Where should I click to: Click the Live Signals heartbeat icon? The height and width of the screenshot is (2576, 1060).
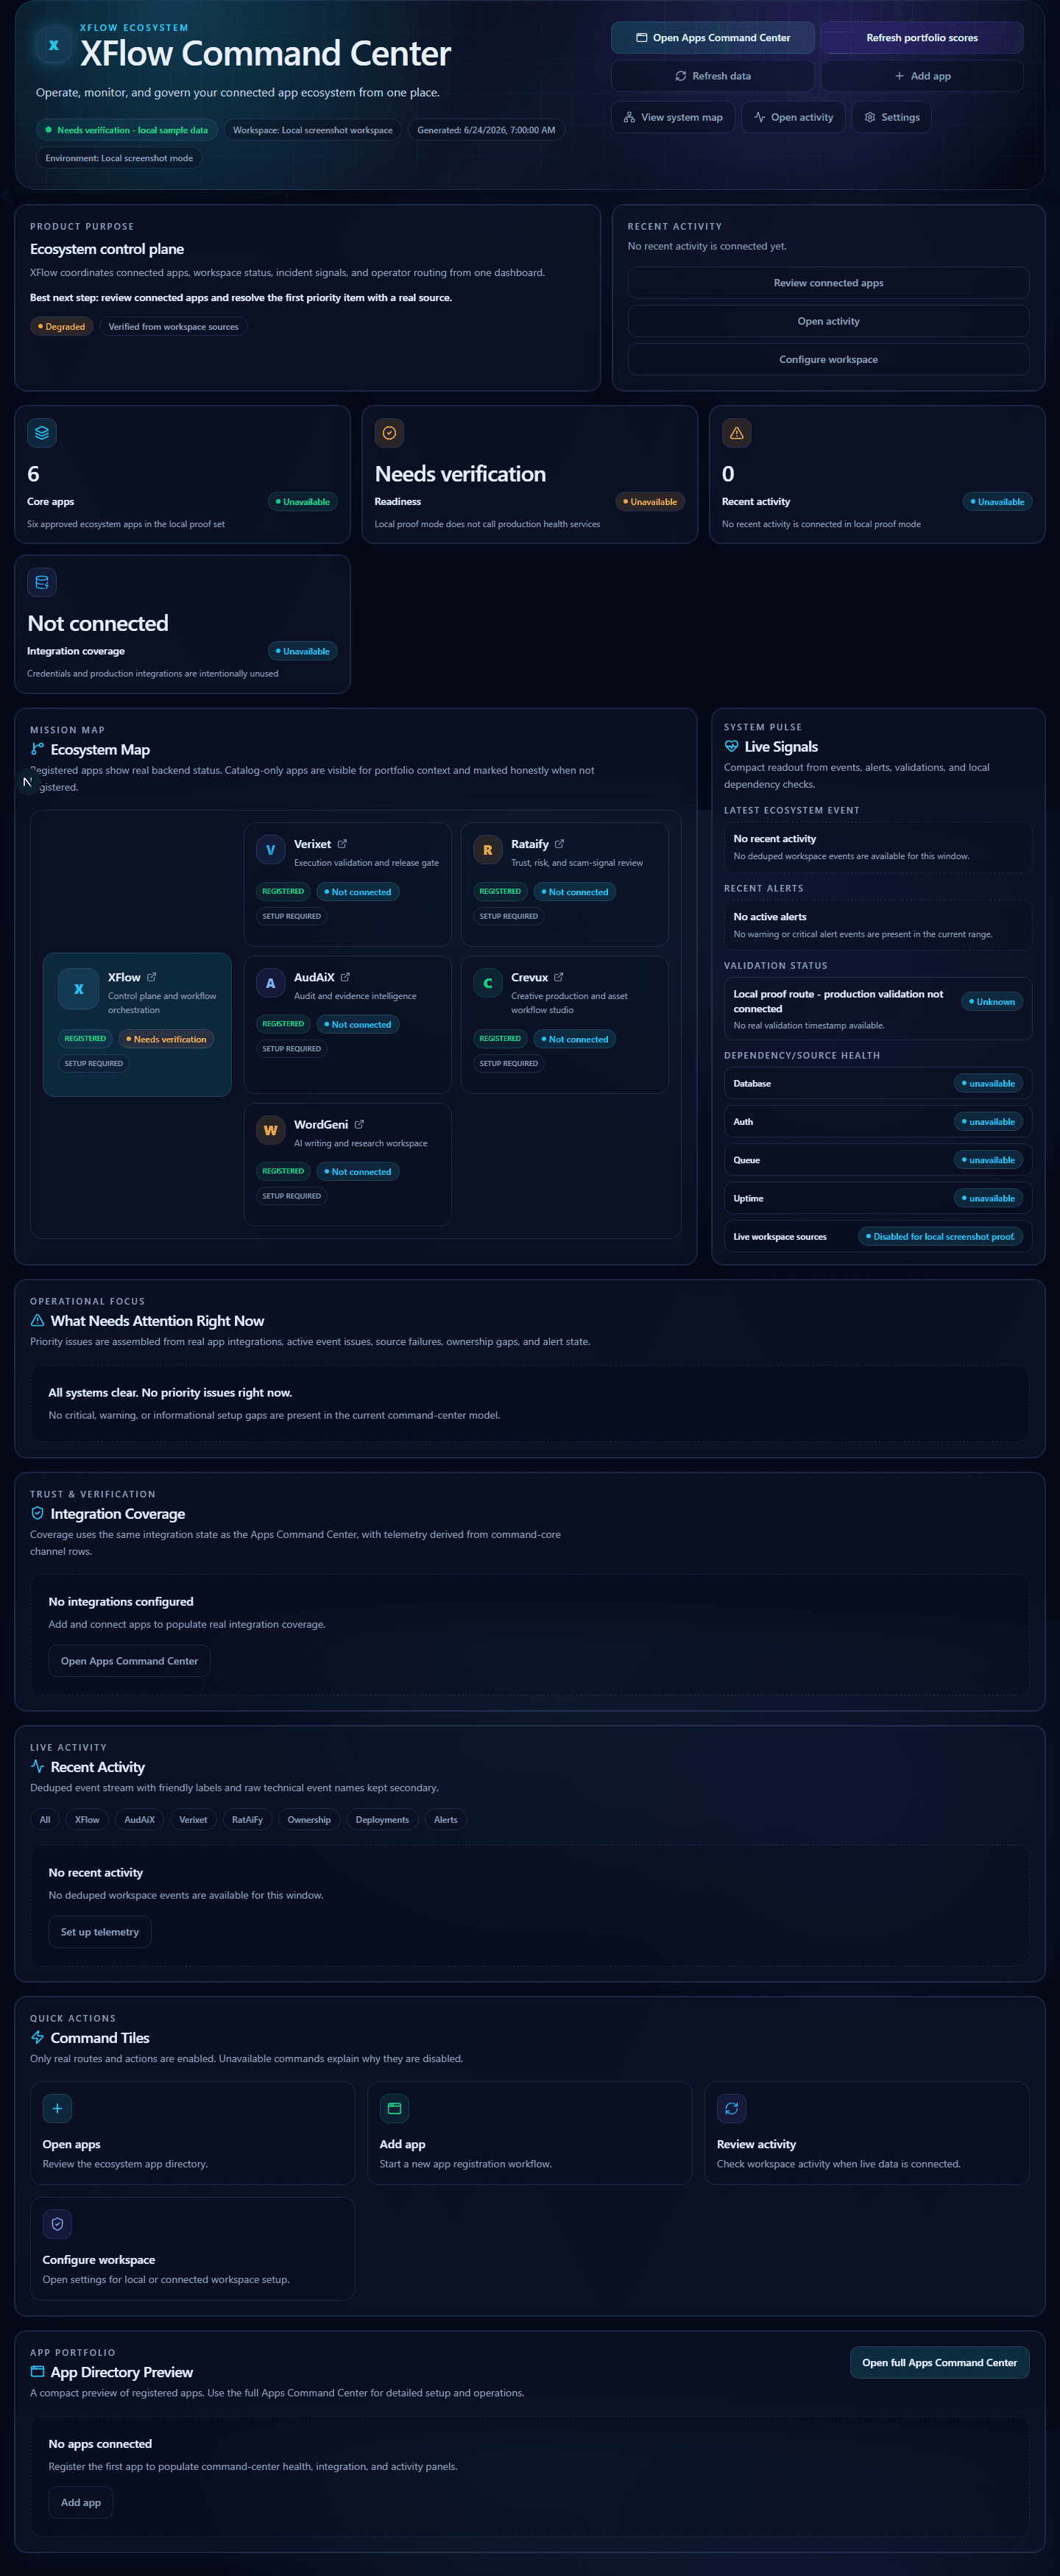click(x=731, y=747)
